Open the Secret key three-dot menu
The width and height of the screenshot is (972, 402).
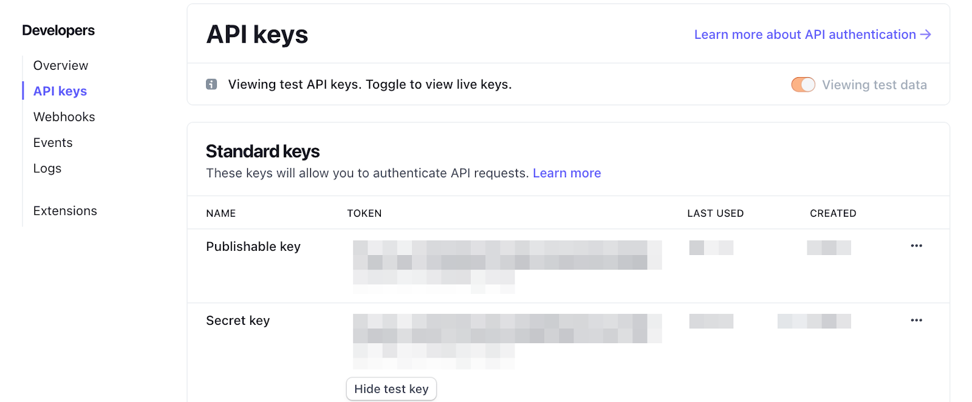coord(916,320)
